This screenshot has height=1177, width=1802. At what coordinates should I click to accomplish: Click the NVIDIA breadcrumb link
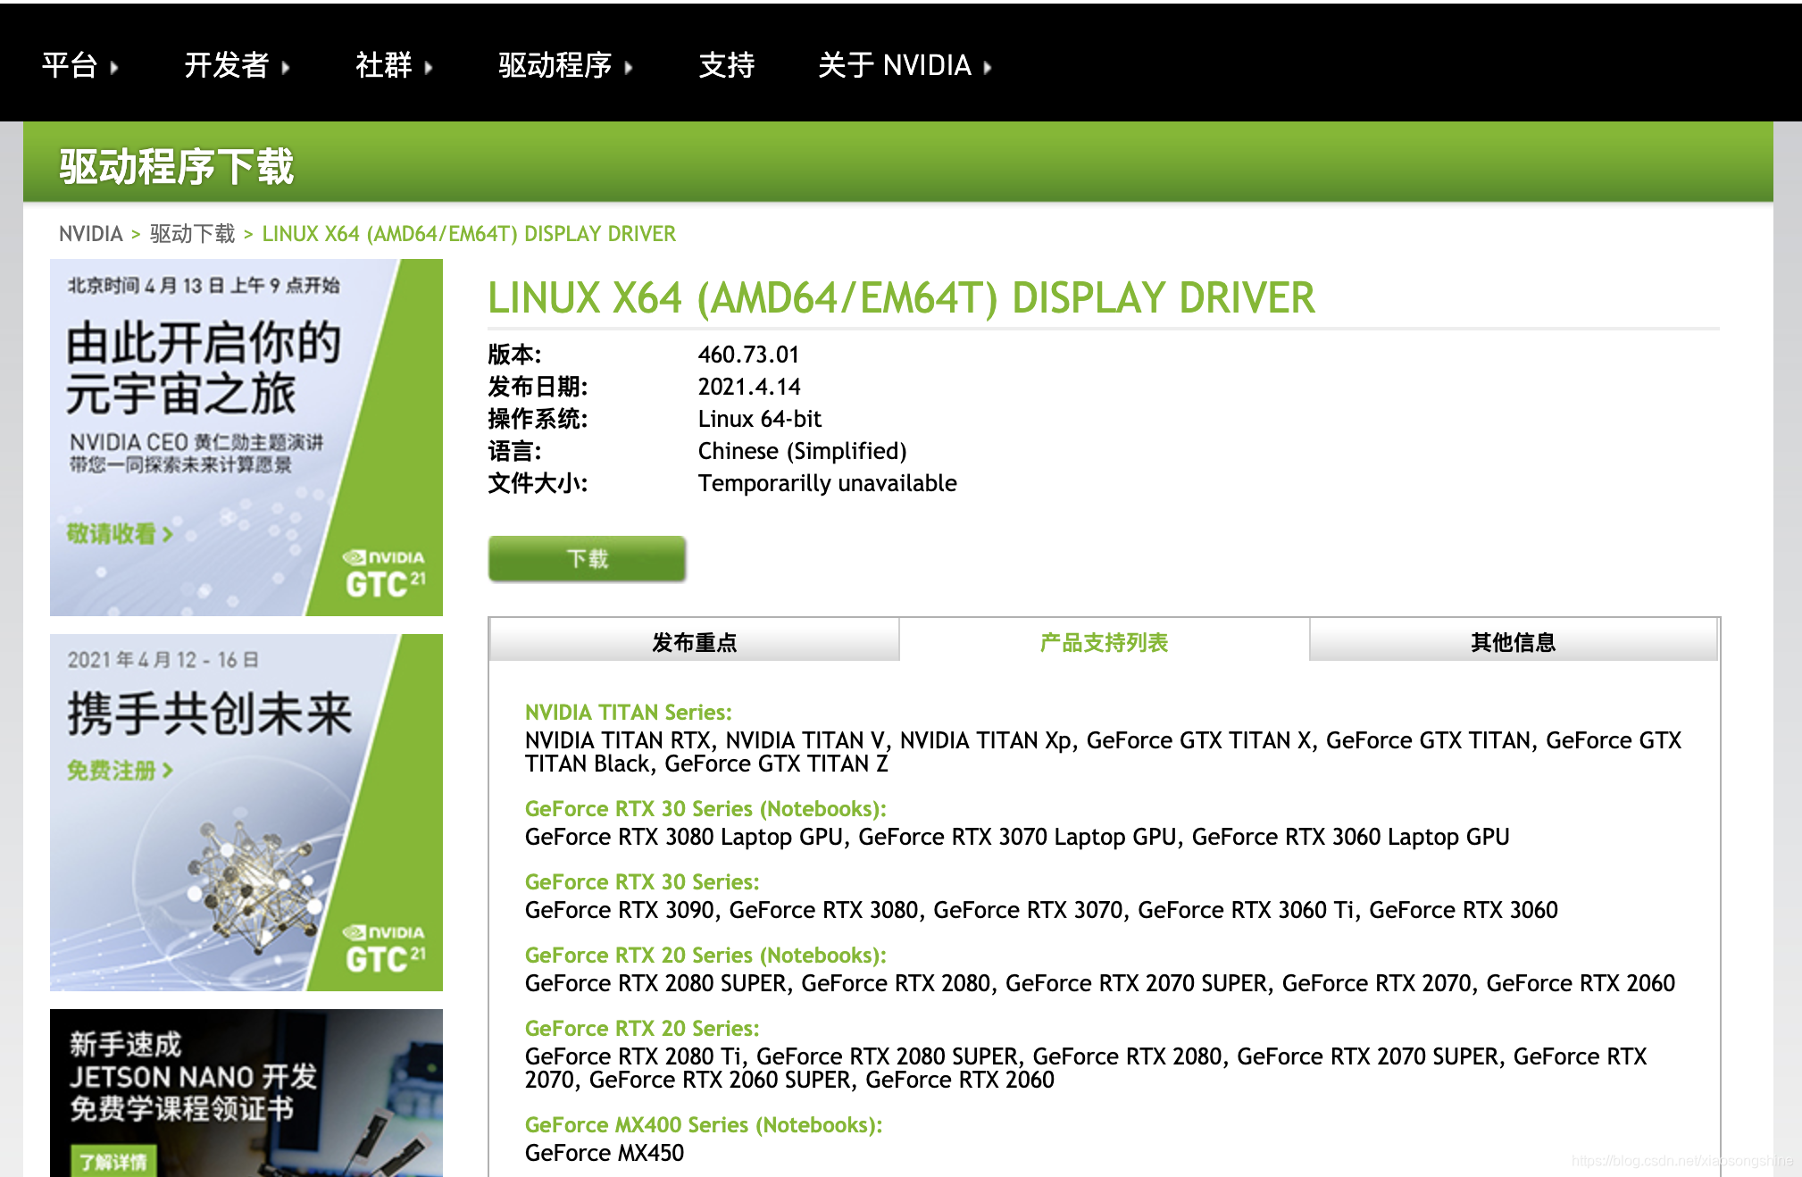[x=89, y=233]
